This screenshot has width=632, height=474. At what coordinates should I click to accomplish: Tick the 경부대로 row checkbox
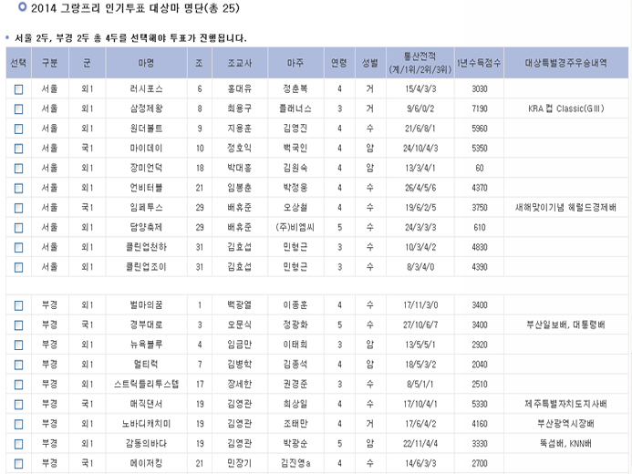pyautogui.click(x=18, y=325)
